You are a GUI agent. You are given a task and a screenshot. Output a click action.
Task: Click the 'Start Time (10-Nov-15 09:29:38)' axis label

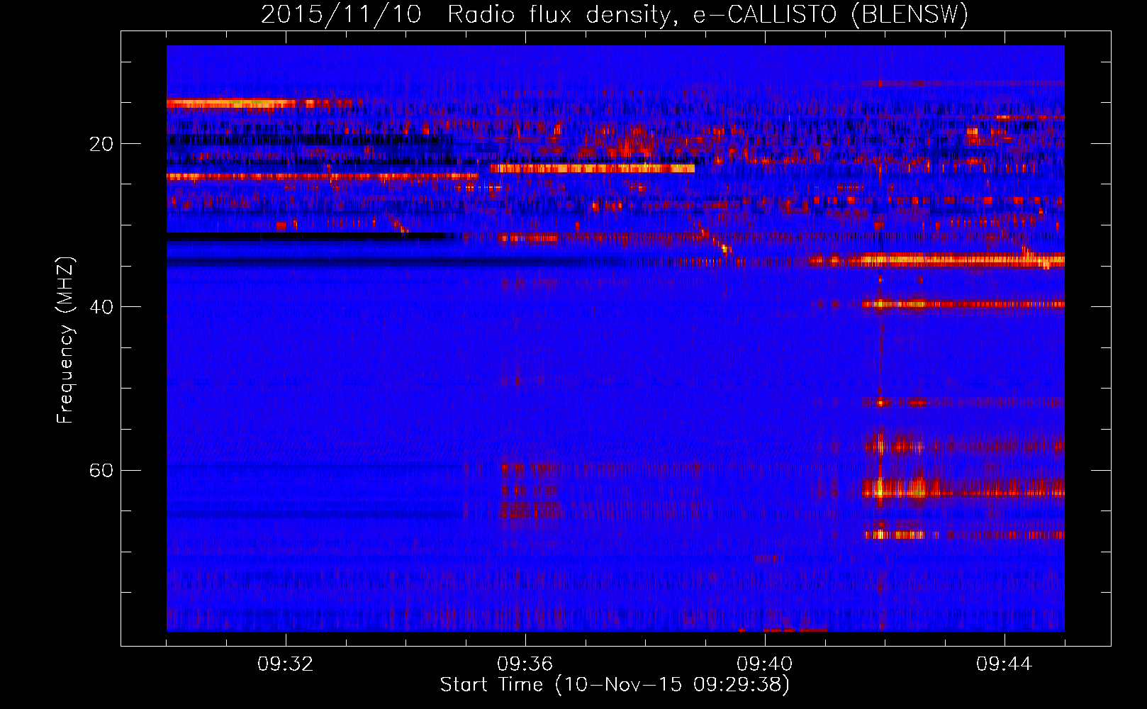[615, 685]
